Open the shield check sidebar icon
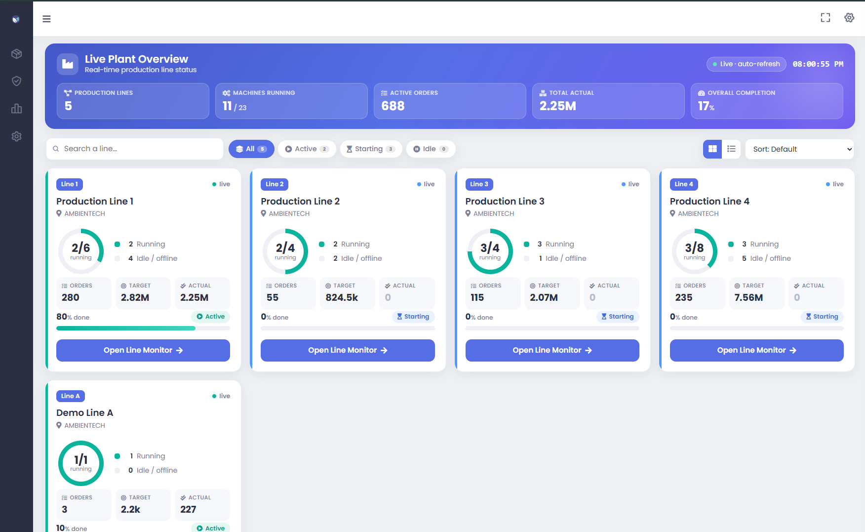The width and height of the screenshot is (865, 532). click(x=16, y=81)
